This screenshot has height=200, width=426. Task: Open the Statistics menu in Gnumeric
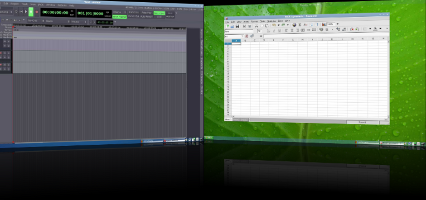coord(271,21)
